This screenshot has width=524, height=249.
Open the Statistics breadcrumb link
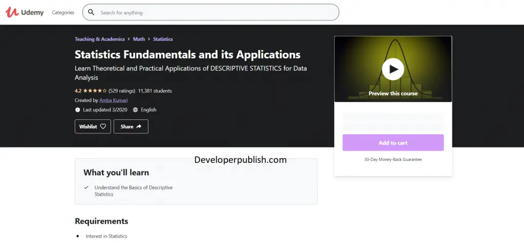click(x=163, y=39)
